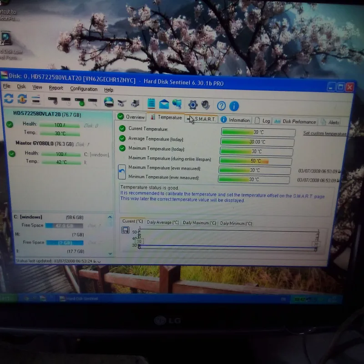Switch to the S.M.A.R.T. tab
The image size is (364, 364).
[x=202, y=119]
